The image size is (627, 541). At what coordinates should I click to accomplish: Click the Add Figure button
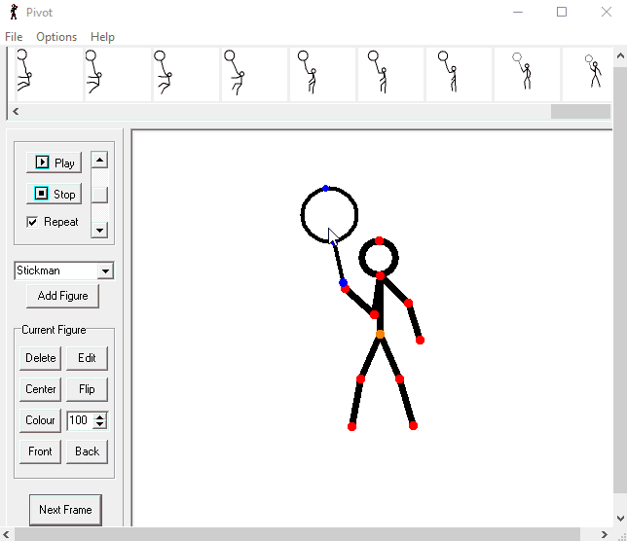pos(62,296)
